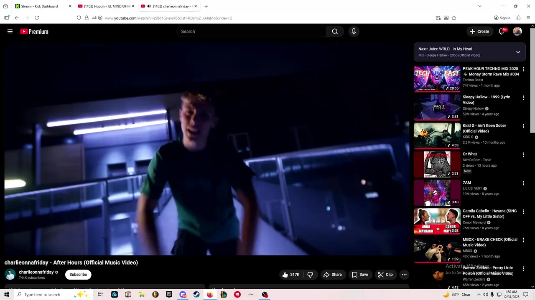Open the system tray volume icon
This screenshot has width=535, height=300.
pos(486,295)
